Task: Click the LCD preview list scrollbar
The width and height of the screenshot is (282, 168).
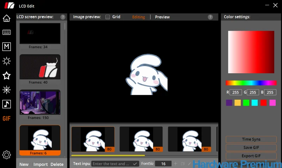Action: pos(65,27)
